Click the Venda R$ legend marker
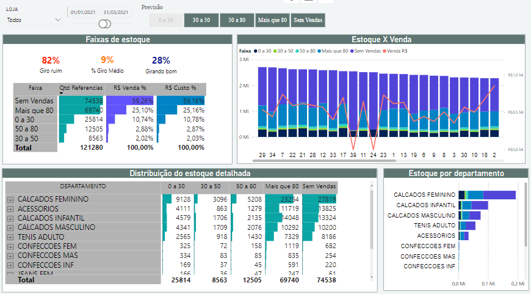The height and width of the screenshot is (294, 531). point(385,51)
